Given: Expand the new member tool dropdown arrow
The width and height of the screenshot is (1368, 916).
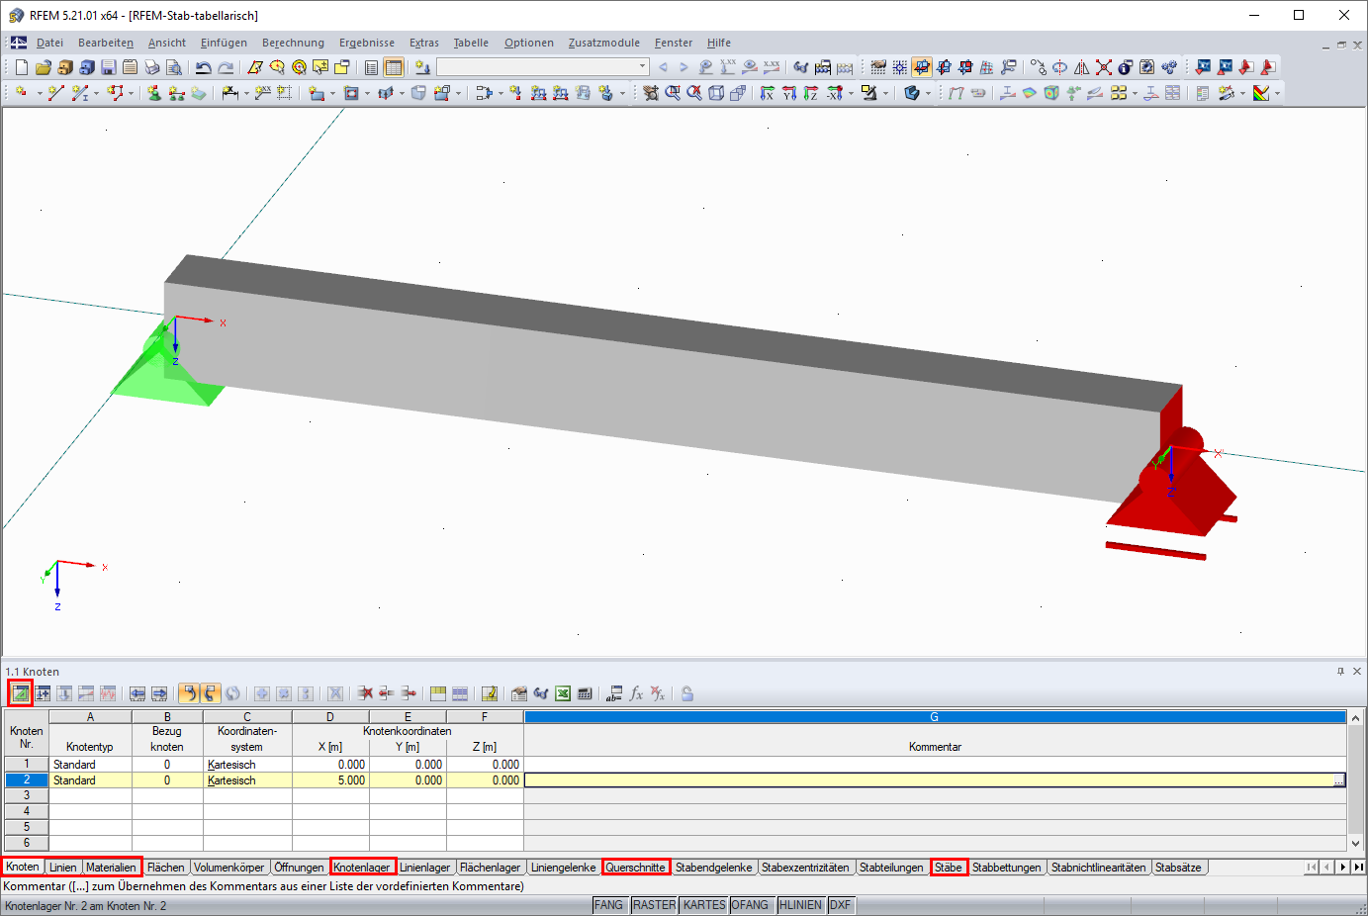Looking at the screenshot, I should pos(96,93).
